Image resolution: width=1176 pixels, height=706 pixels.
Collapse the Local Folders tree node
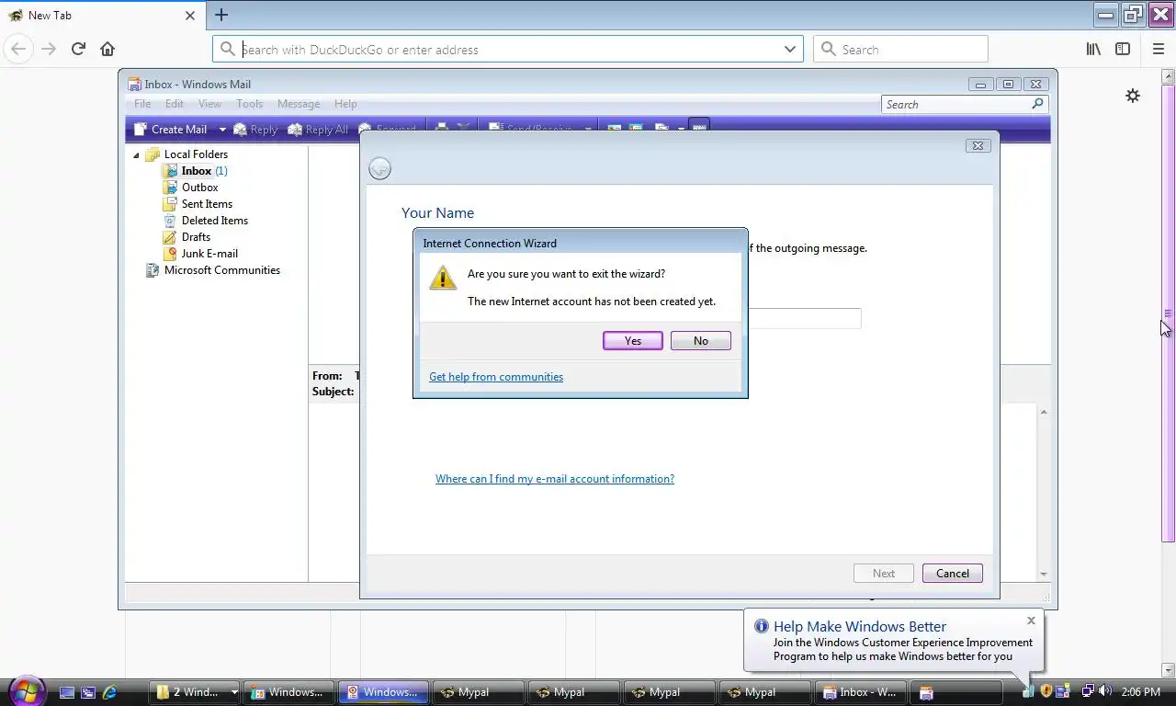tap(137, 155)
